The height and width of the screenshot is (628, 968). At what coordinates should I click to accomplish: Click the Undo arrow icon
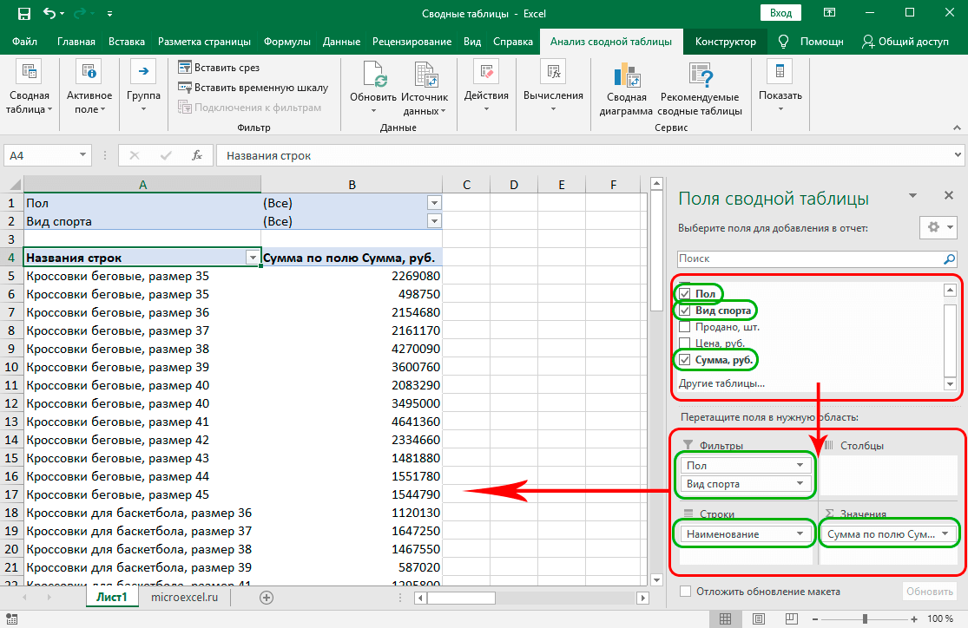click(x=49, y=14)
